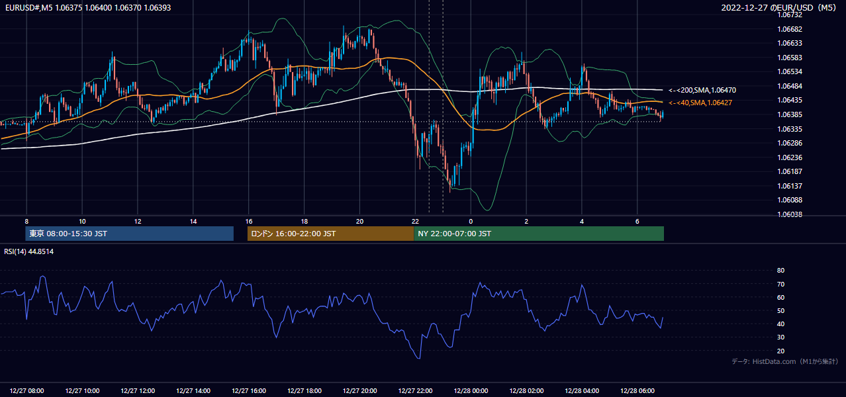Click the bottom time label 12/28 00:00
The height and width of the screenshot is (397, 846).
click(471, 391)
